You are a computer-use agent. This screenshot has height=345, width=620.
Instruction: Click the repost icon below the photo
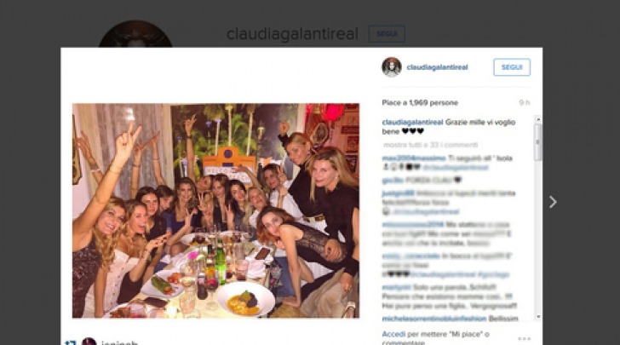click(x=71, y=342)
